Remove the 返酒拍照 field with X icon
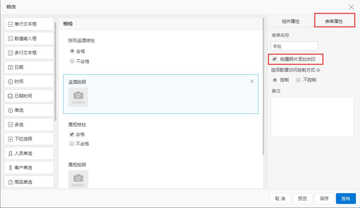 [x=252, y=81]
